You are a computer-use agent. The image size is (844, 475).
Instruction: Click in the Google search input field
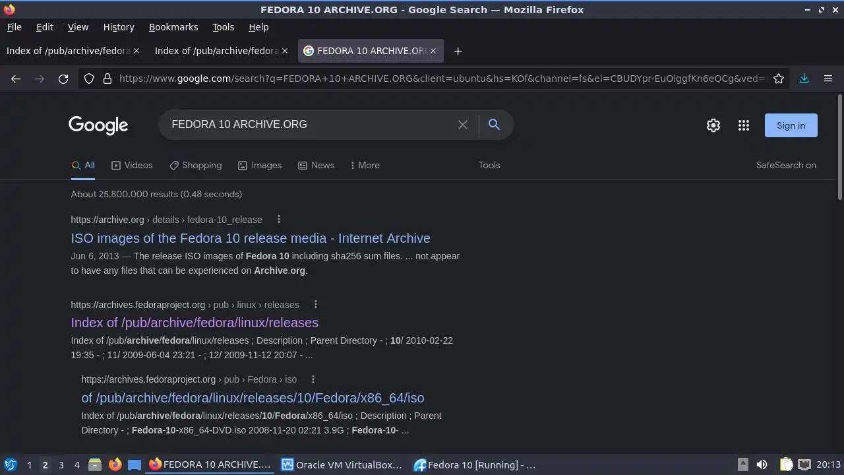[310, 124]
